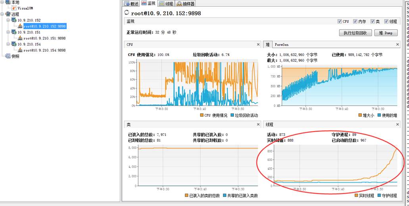
Task: Click the 实时线程 legend swatch
Action: (x=357, y=195)
